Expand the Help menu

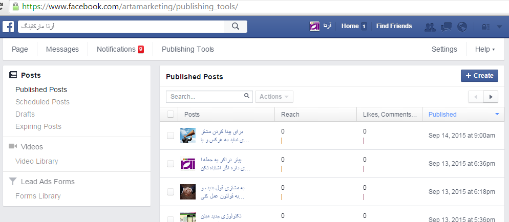[x=485, y=50]
